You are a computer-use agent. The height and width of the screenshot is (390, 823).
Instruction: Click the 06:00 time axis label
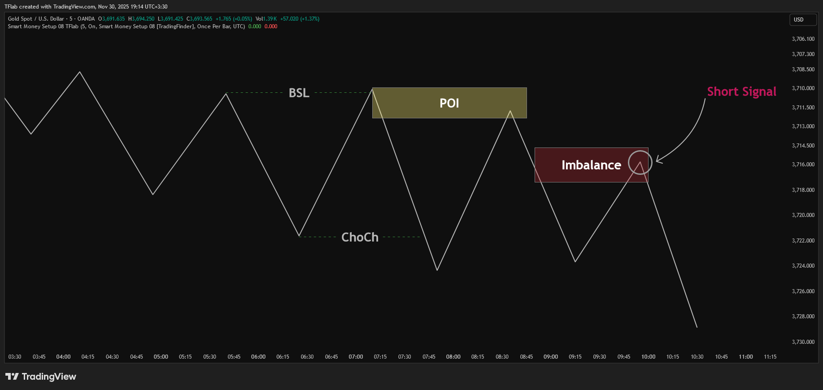[x=258, y=357]
